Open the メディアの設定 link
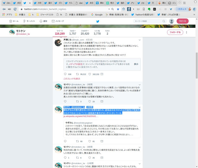 pos(75,64)
